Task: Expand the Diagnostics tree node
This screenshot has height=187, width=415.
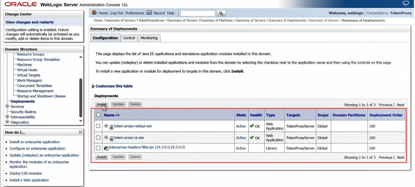Action: [x=7, y=122]
